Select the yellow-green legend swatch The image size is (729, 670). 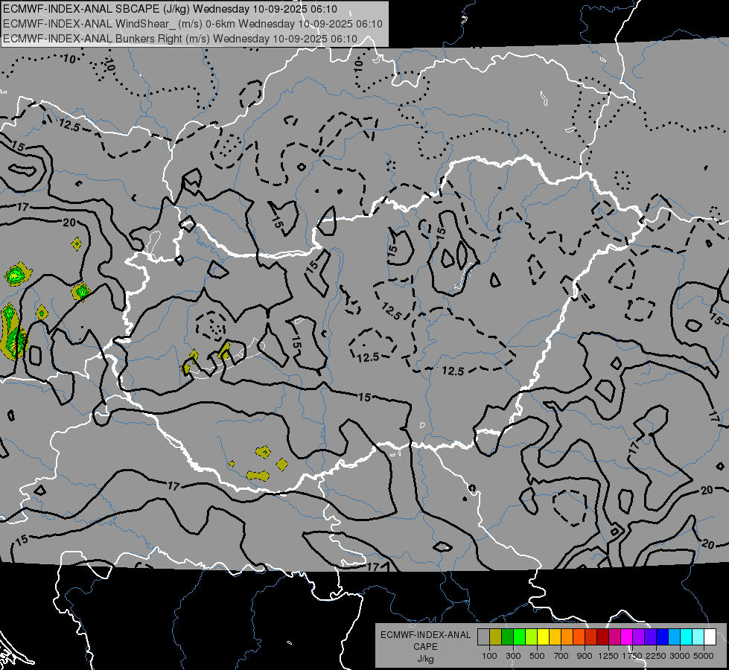point(531,637)
